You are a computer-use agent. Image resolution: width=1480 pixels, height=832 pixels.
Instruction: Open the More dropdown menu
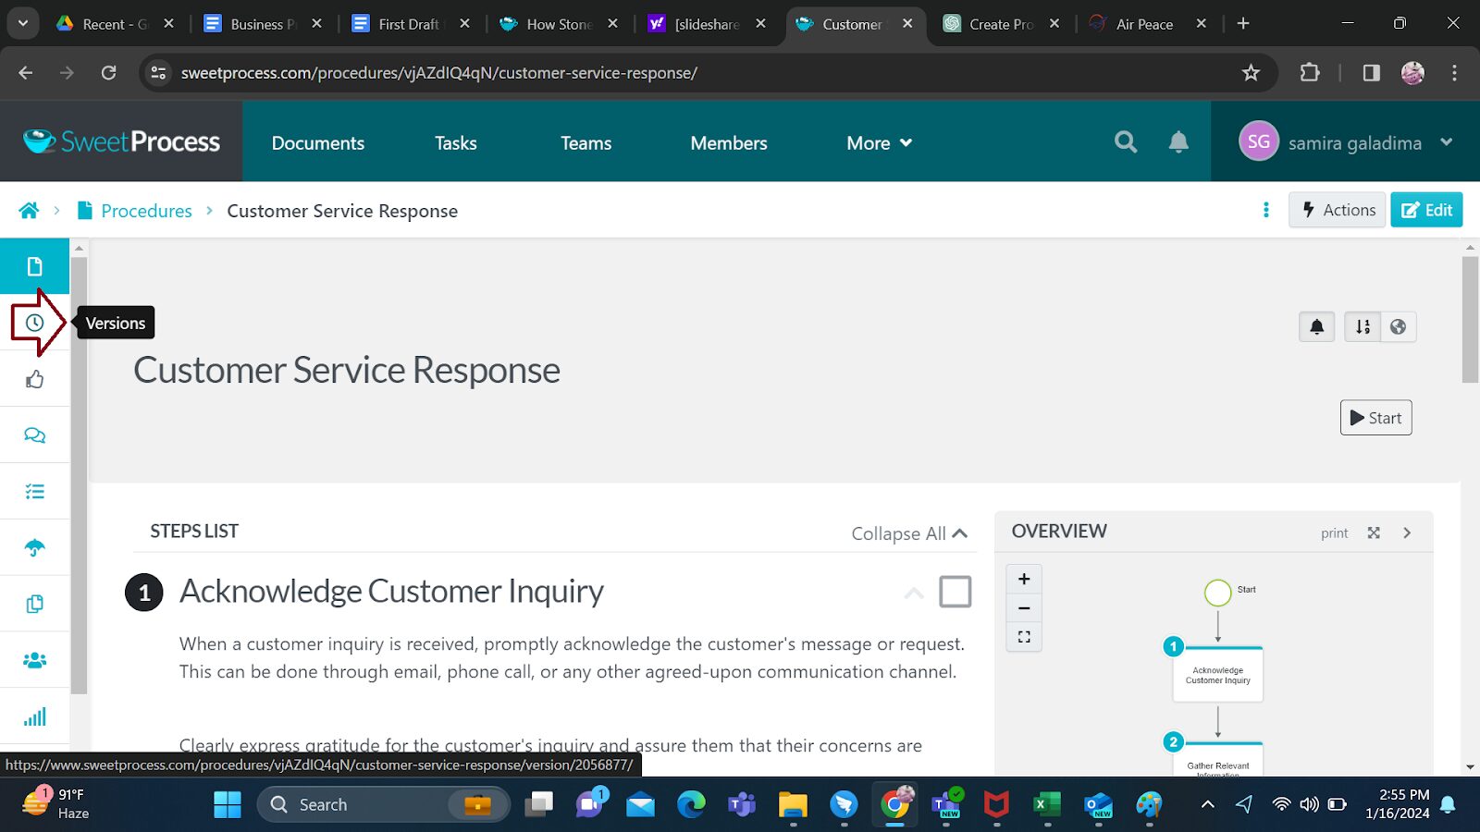point(879,143)
